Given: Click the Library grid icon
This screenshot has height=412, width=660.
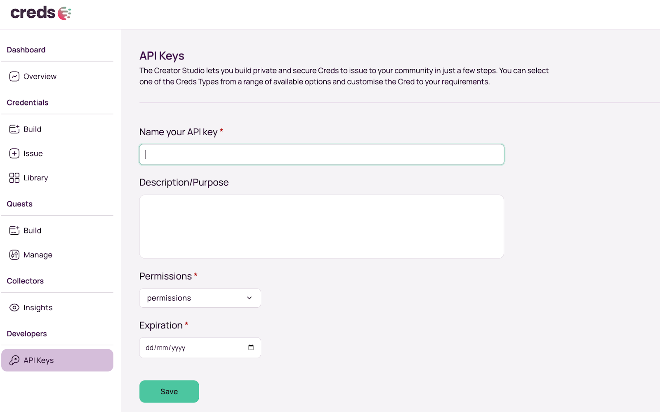Looking at the screenshot, I should point(14,178).
